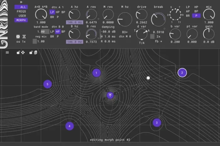Click the gain knob
This screenshot has height=146, width=220.
point(209,34)
